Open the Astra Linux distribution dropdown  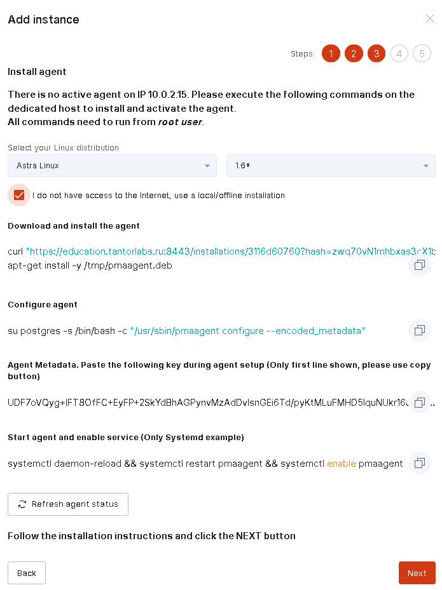[112, 166]
